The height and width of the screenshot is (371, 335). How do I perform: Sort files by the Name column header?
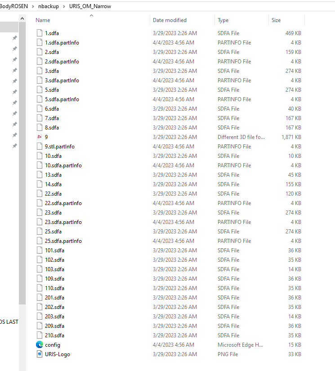point(43,20)
